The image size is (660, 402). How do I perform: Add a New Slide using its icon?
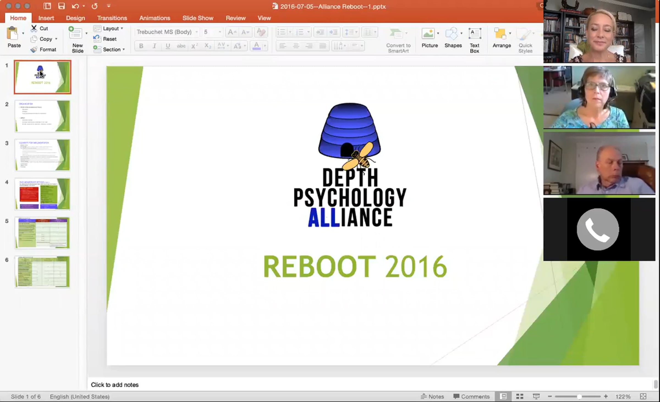(x=75, y=33)
